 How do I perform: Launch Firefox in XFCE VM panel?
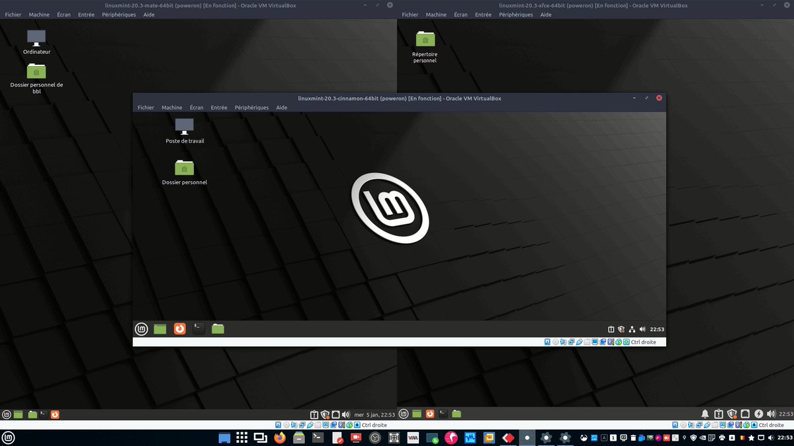[430, 414]
